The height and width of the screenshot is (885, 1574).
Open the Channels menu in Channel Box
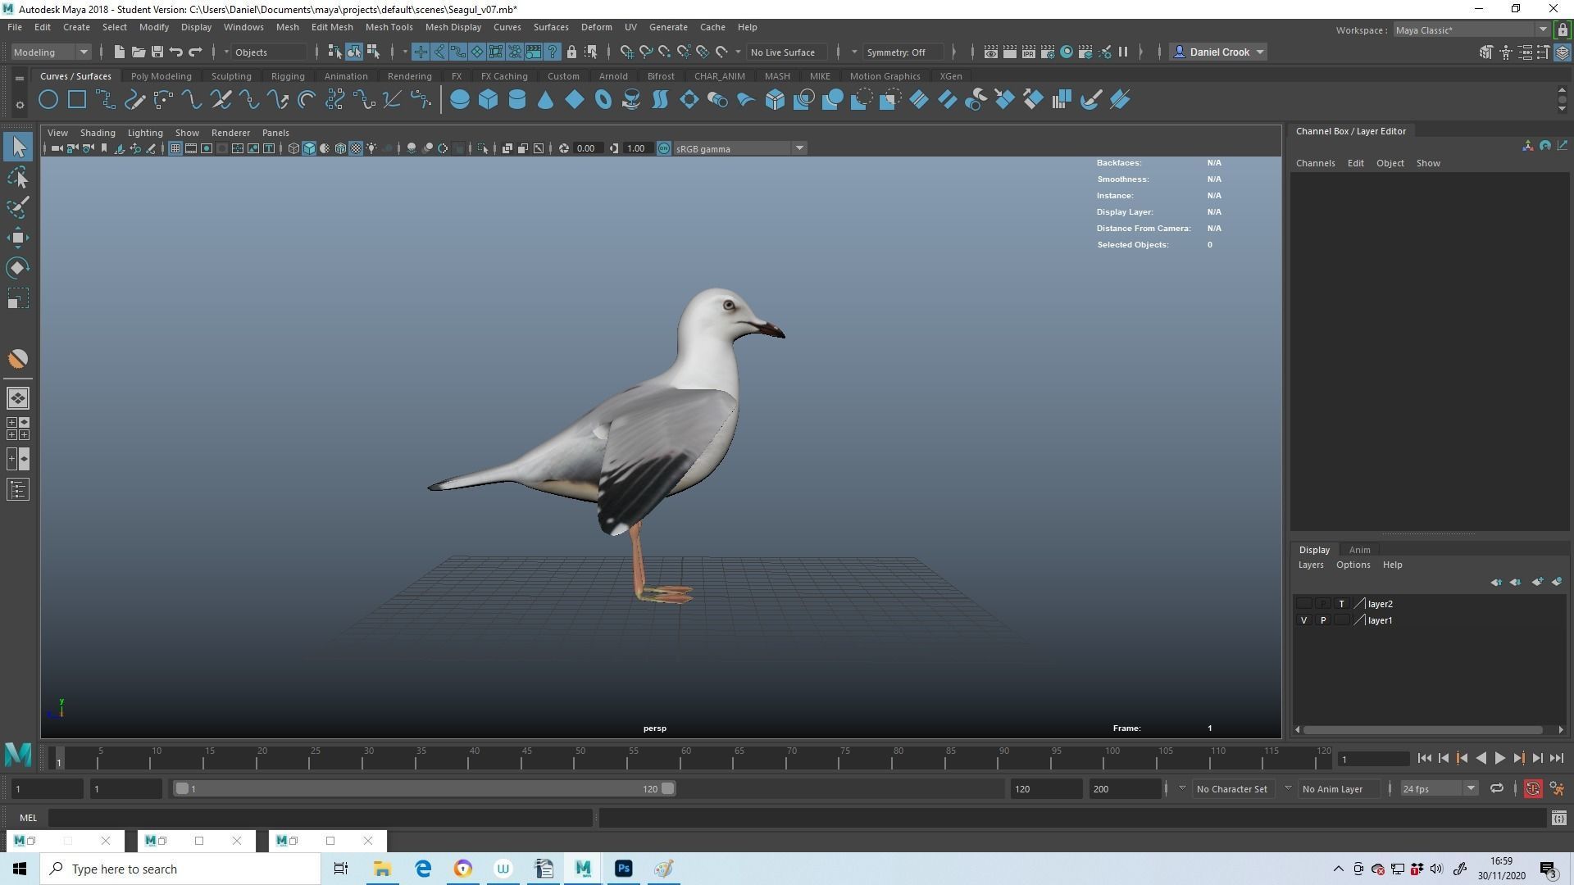[x=1315, y=163]
